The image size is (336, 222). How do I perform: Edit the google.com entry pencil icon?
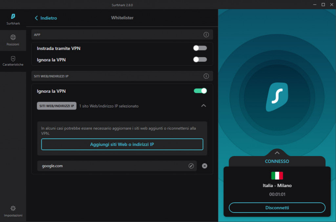(191, 166)
